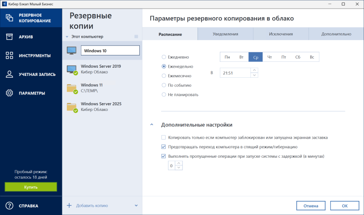Open the Добавить копию dropdown arrow
The height and width of the screenshot is (215, 364).
[x=136, y=205]
